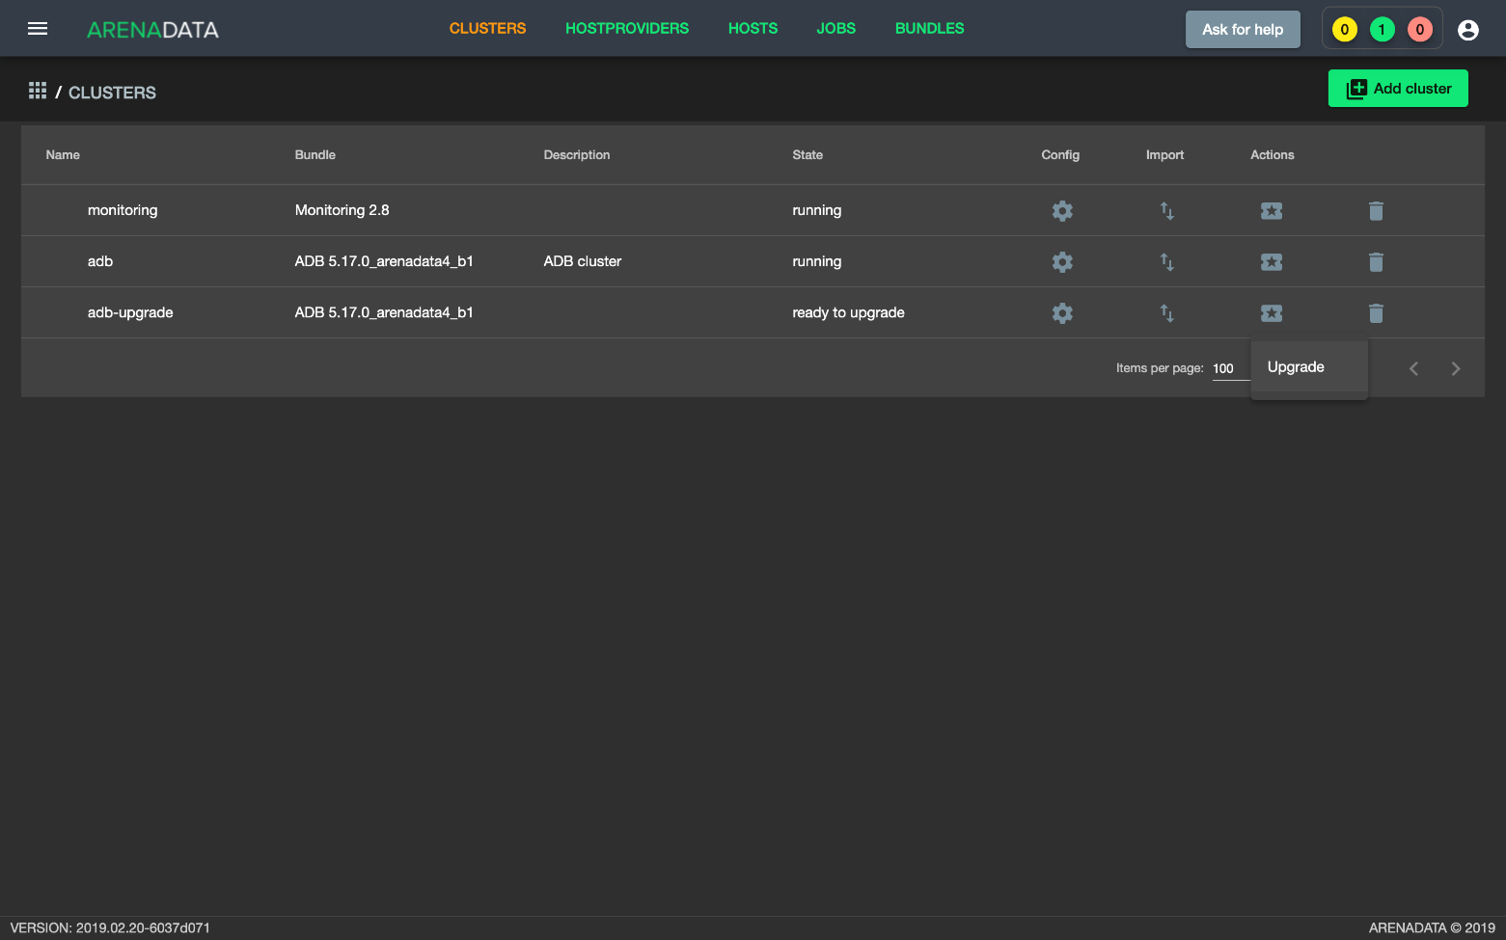
Task: Delete the adb-upgrade cluster via trash icon
Action: click(1376, 313)
